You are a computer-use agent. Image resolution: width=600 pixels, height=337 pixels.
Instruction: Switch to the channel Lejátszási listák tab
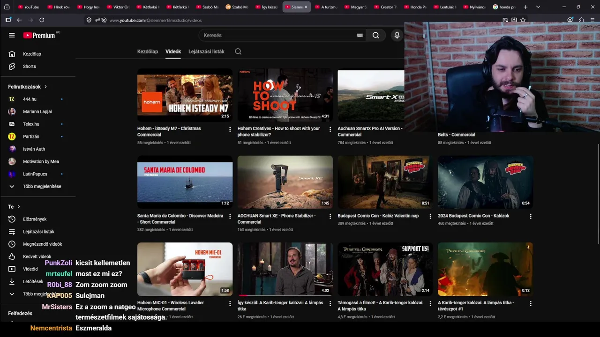(x=206, y=51)
